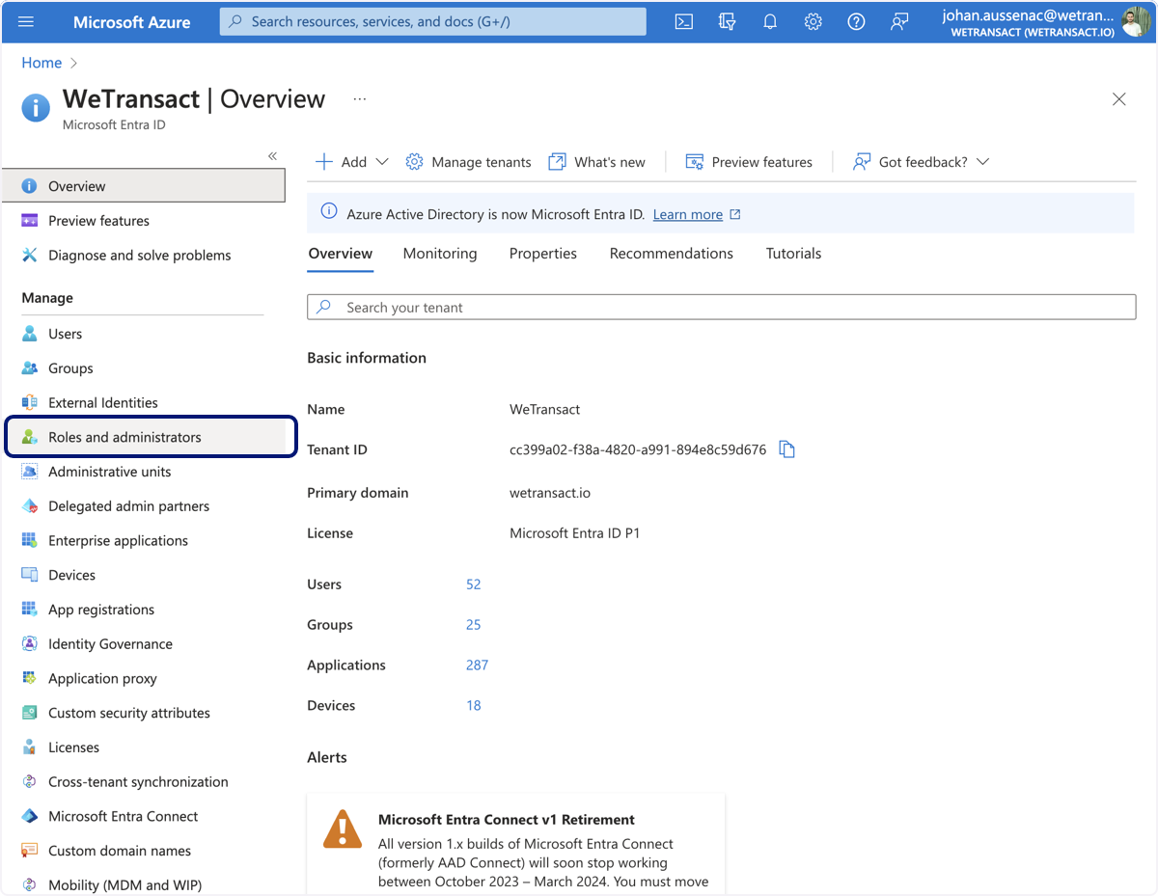The width and height of the screenshot is (1158, 896).
Task: Open portal settings gear
Action: (813, 21)
